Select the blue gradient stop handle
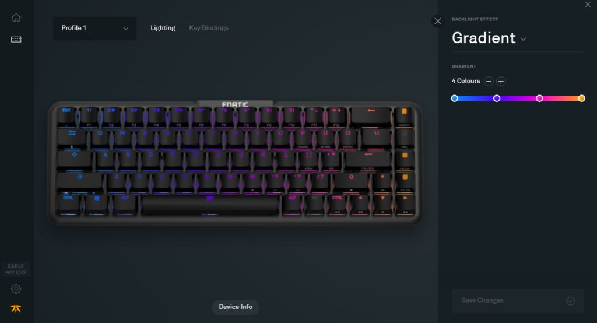597x323 pixels. [455, 99]
